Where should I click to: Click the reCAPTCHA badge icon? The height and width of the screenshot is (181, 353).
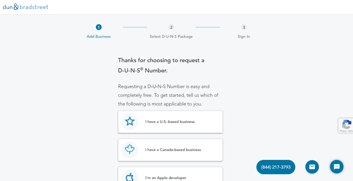(x=346, y=124)
